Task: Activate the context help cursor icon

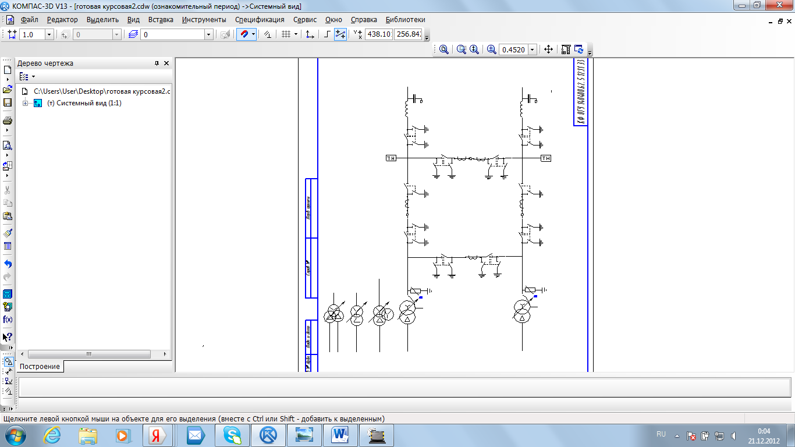Action: 8,337
